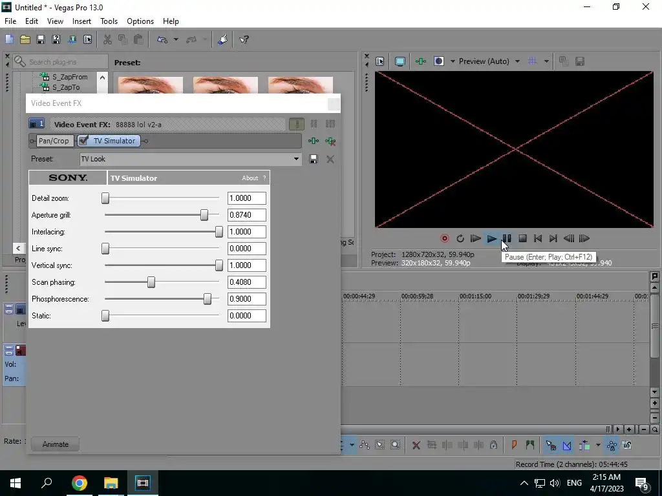Uncheck the TV Simulator effect checkbox
This screenshot has width=662, height=496.
(x=83, y=141)
